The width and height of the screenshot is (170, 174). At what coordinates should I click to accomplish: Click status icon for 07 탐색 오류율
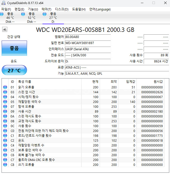(x=5, y=106)
